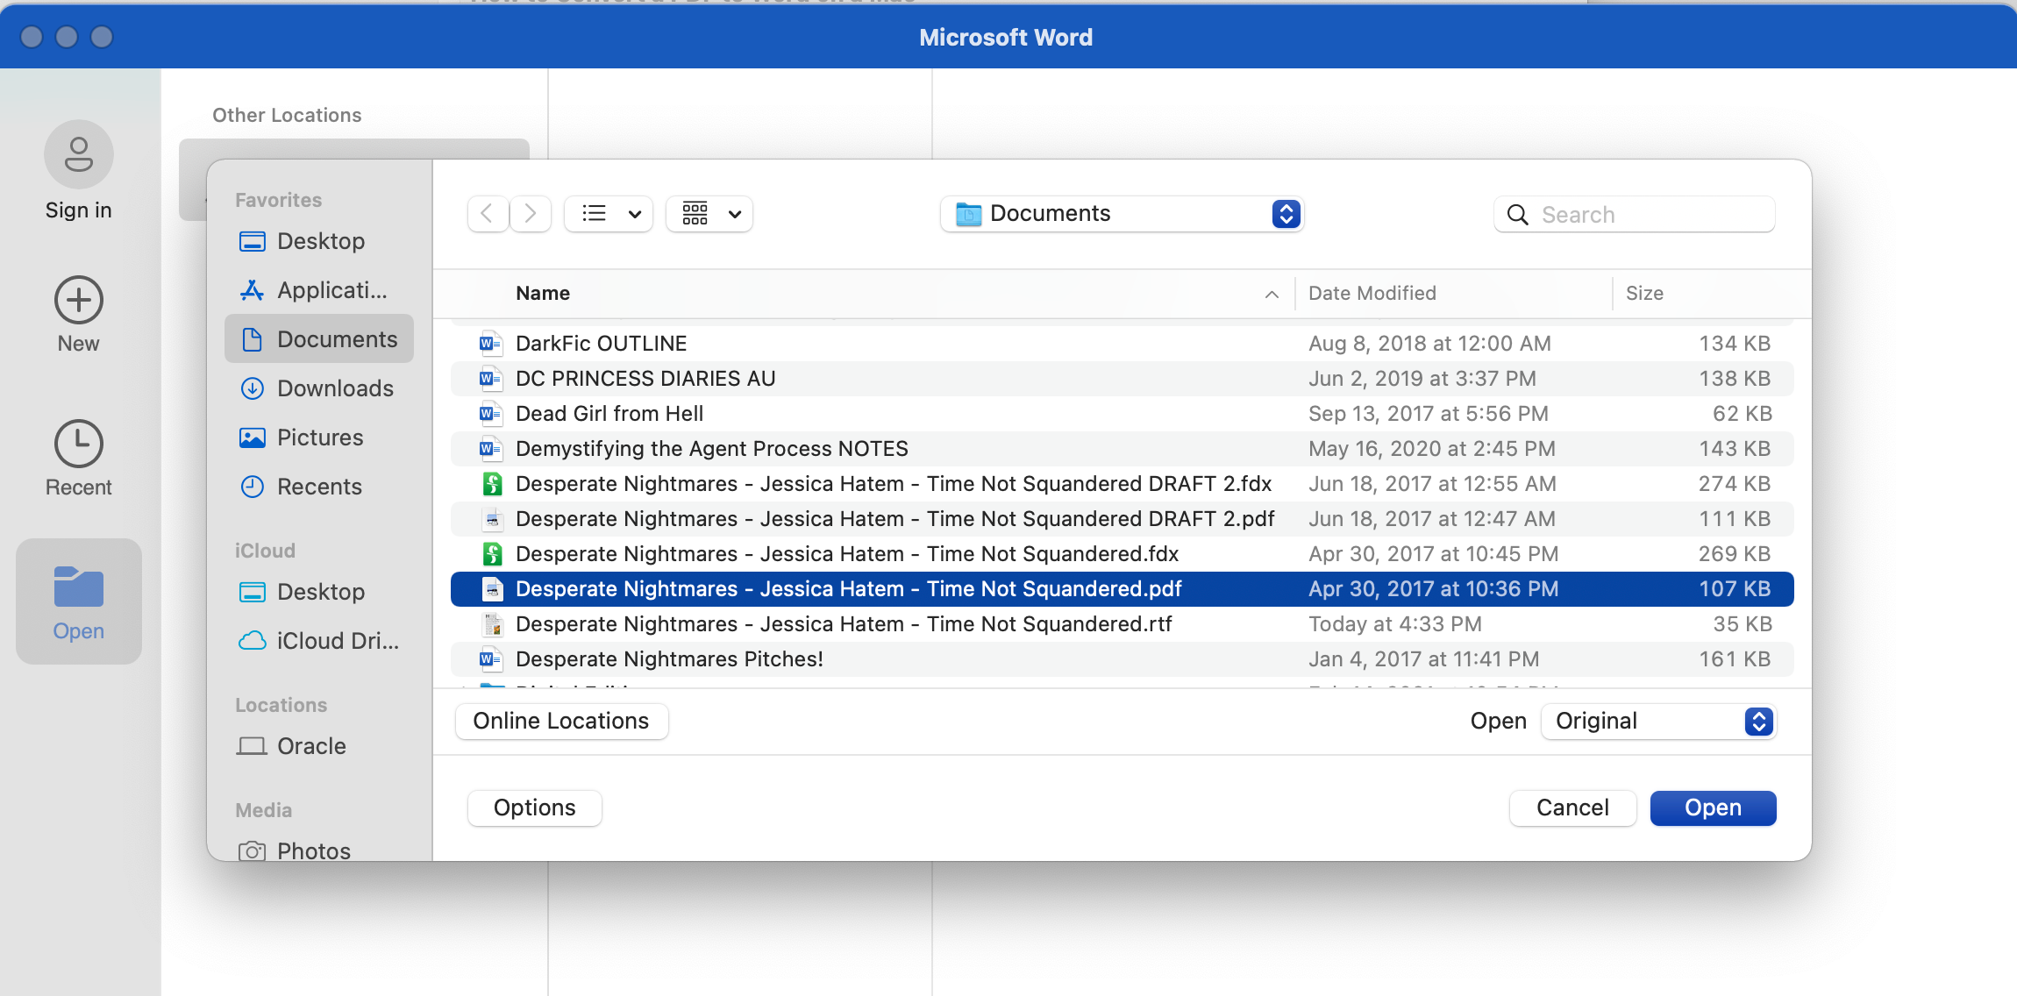2017x996 pixels.
Task: Click the Search input field
Action: pos(1634,214)
